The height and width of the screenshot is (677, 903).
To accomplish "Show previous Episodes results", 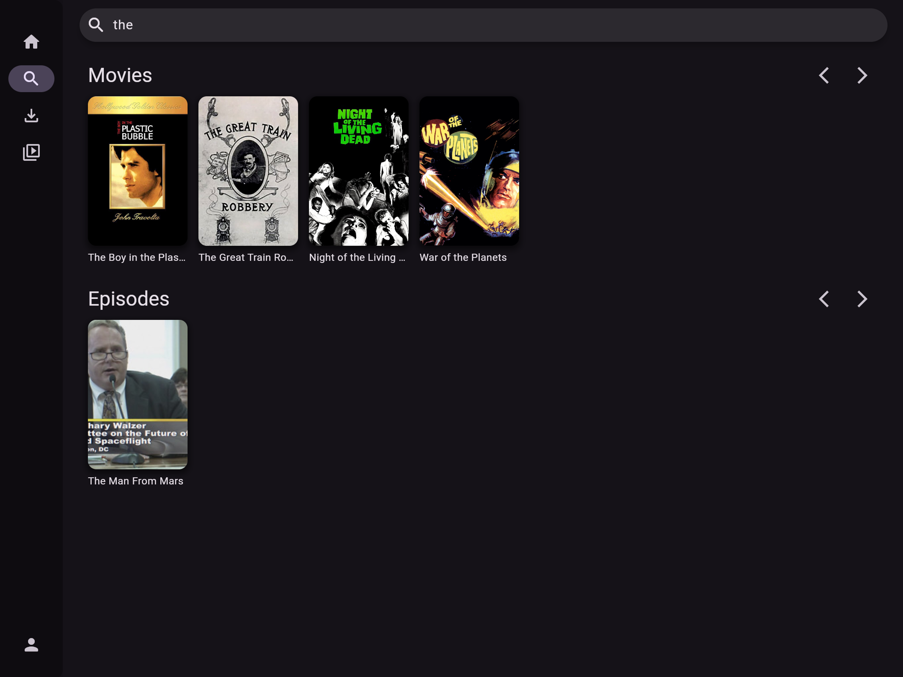I will (x=824, y=299).
